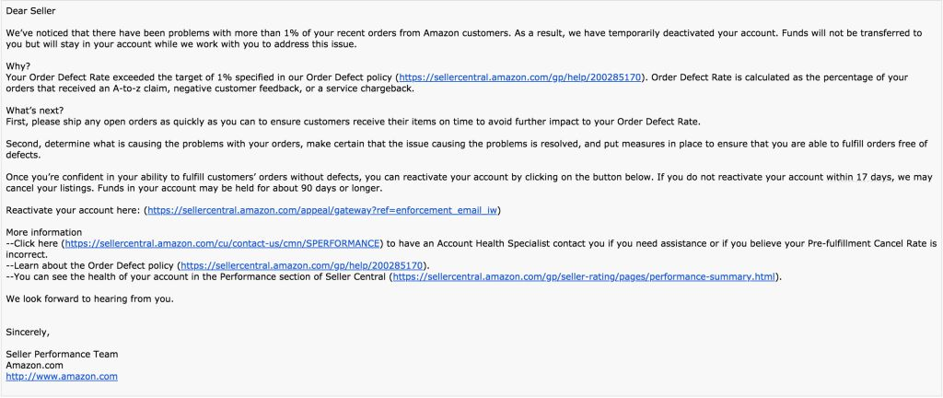The width and height of the screenshot is (943, 398).
Task: Click the "We look forward to hearing from you." line
Action: pyautogui.click(x=89, y=298)
